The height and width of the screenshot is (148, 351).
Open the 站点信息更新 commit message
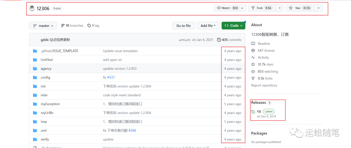point(60,40)
